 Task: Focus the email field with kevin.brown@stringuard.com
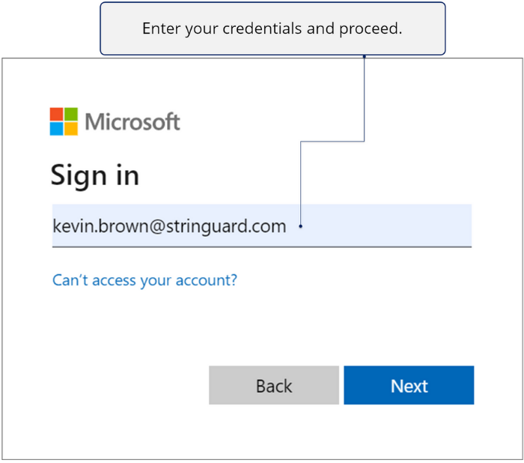pos(262,226)
